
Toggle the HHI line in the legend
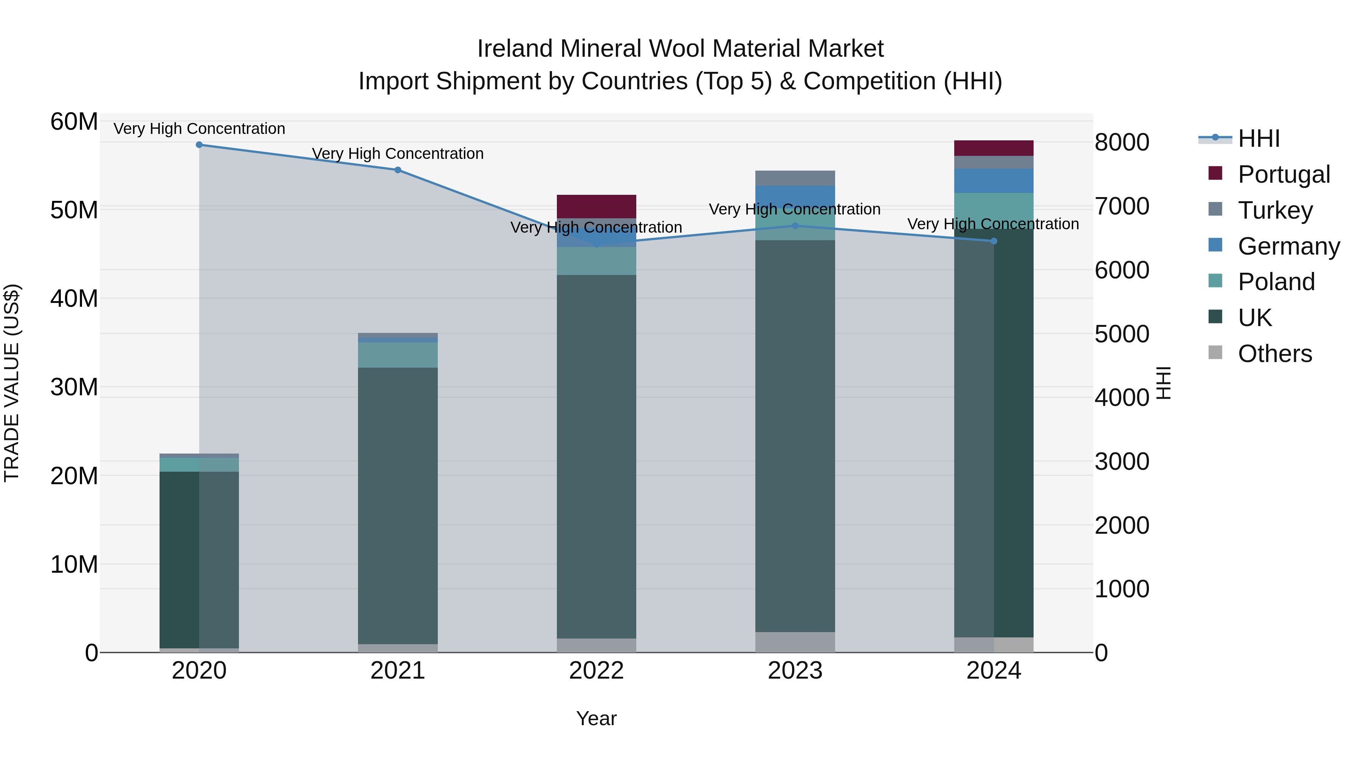pos(1239,138)
